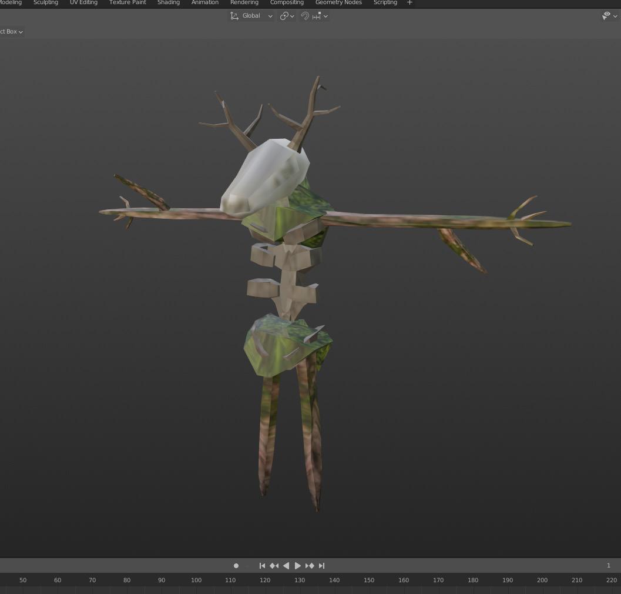Image resolution: width=621 pixels, height=594 pixels.
Task: Toggle the auto keying record button
Action: coord(236,566)
